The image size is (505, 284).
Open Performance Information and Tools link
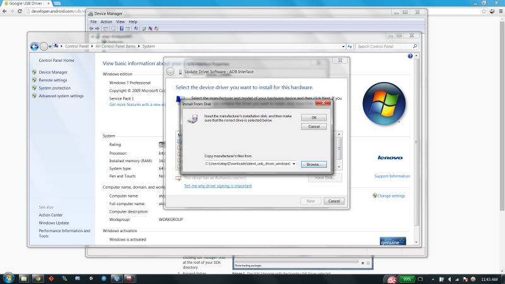64,233
